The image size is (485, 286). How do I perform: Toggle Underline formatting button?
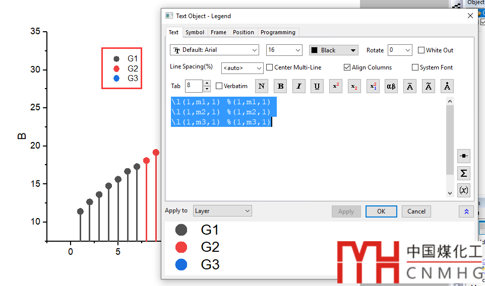tap(317, 86)
